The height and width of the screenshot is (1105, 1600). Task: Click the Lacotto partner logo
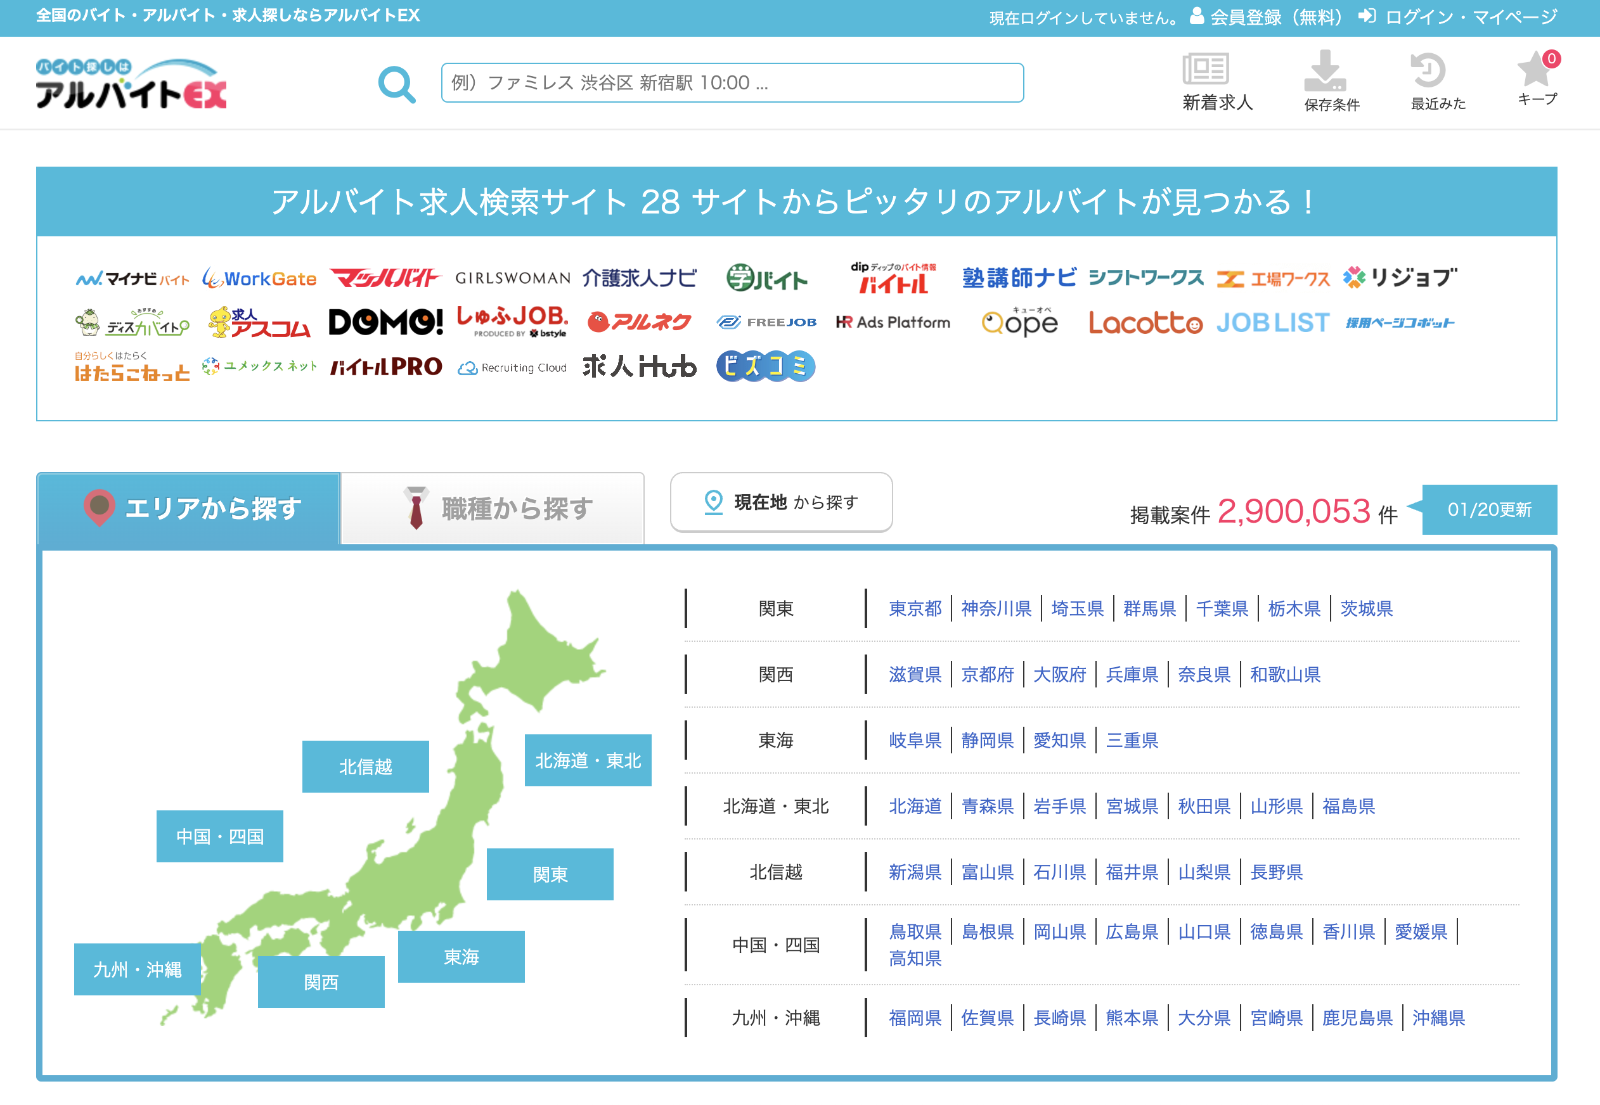click(x=1145, y=323)
